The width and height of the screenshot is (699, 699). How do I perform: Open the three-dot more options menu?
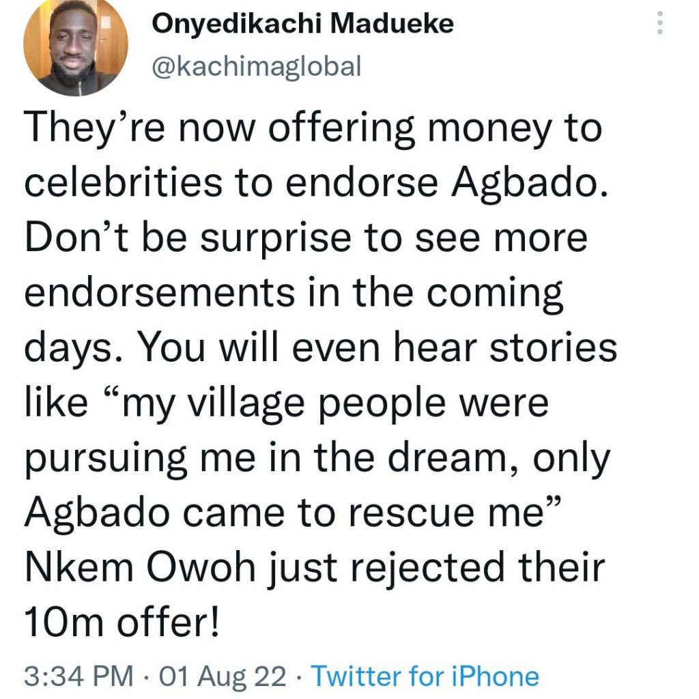[x=660, y=23]
